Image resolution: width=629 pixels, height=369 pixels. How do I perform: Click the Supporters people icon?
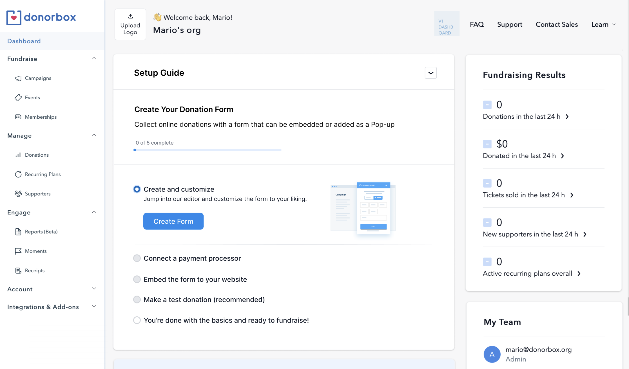point(18,194)
